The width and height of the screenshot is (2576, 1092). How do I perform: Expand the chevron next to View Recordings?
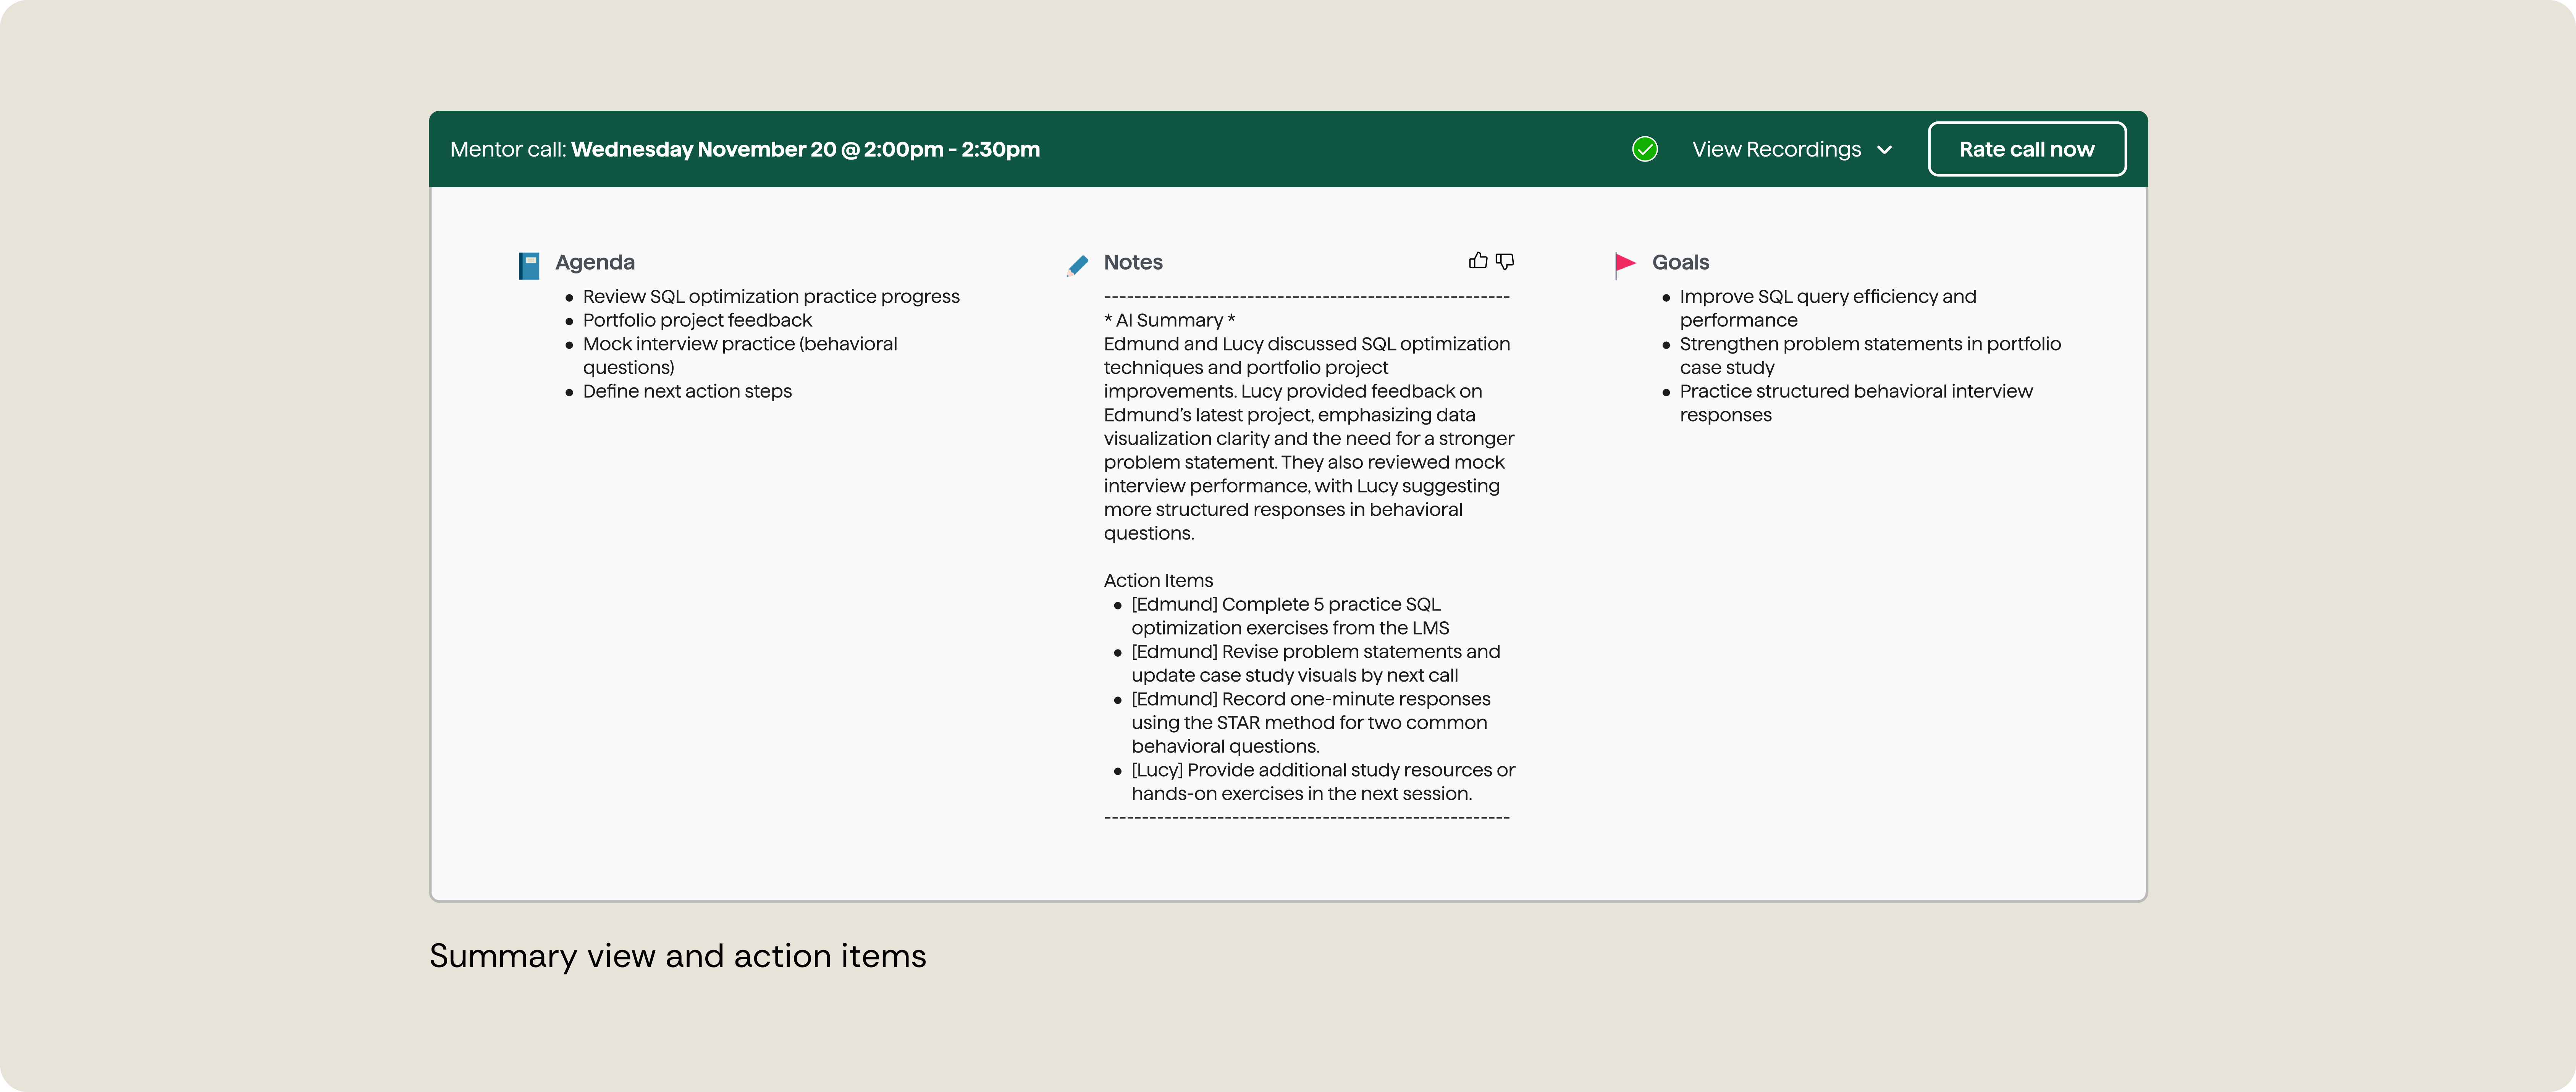pyautogui.click(x=1885, y=150)
